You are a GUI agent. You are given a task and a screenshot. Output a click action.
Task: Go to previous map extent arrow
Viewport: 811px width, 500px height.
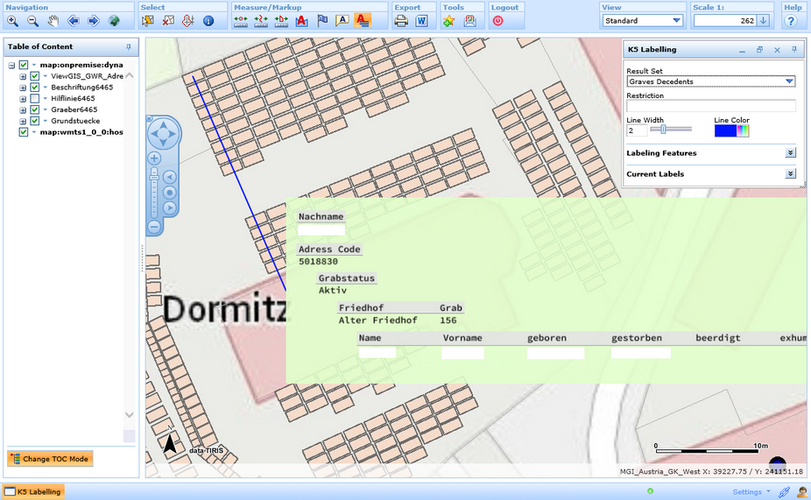click(x=74, y=21)
